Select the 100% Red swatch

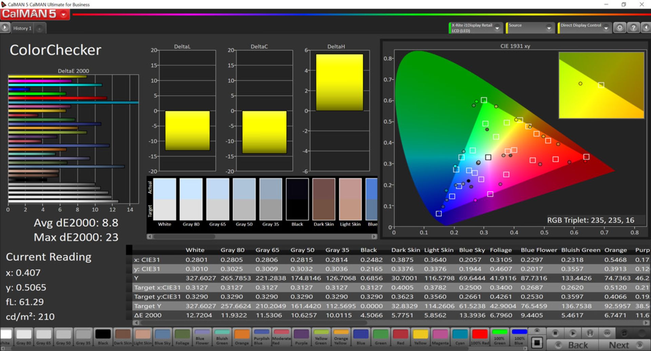[479, 337]
